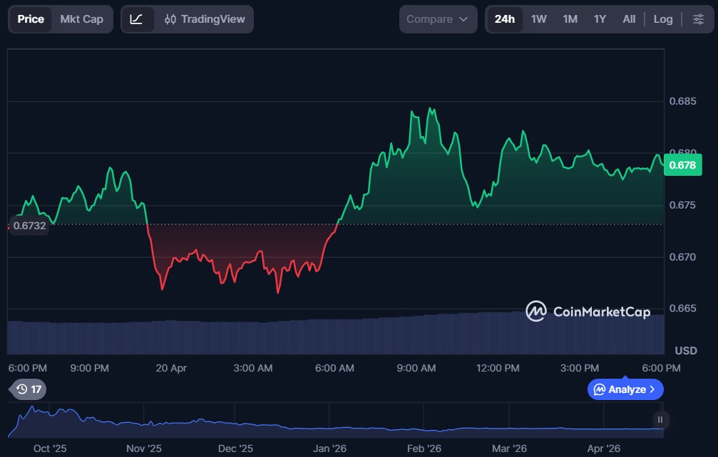This screenshot has width=718, height=457.
Task: Click Jan '26 on the overview timeline
Action: (x=330, y=448)
